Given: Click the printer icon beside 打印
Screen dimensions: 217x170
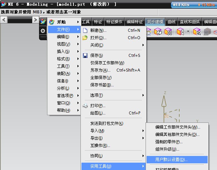Looking at the screenshot, I should coord(85,106).
